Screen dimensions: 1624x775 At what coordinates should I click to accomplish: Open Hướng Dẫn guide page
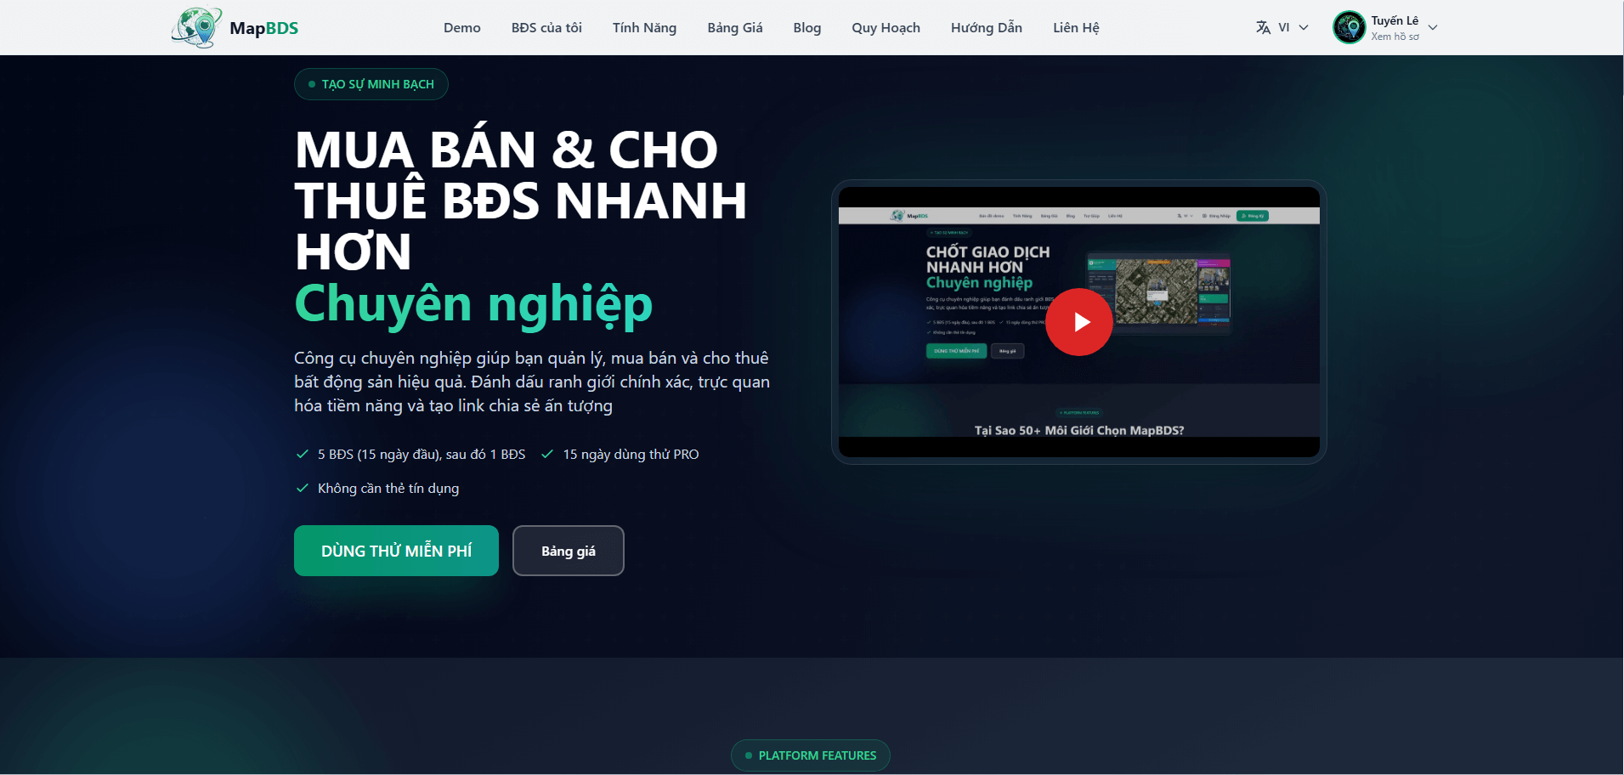click(x=987, y=27)
